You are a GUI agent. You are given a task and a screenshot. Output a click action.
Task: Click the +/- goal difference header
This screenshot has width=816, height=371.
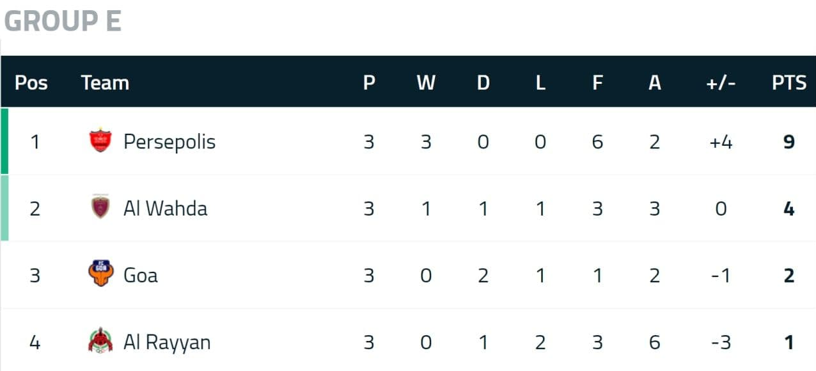point(719,83)
